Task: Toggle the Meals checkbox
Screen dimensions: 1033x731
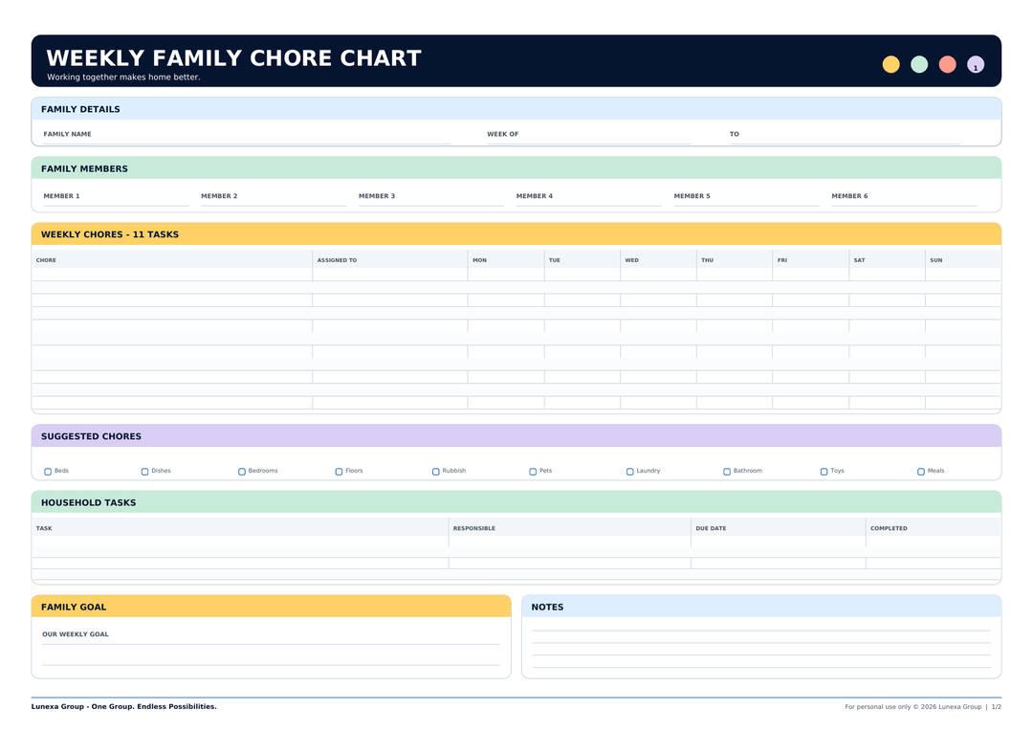Action: tap(920, 472)
